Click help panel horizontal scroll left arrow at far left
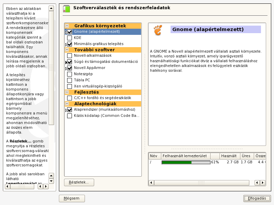274x205 pixels. click(x=7, y=187)
